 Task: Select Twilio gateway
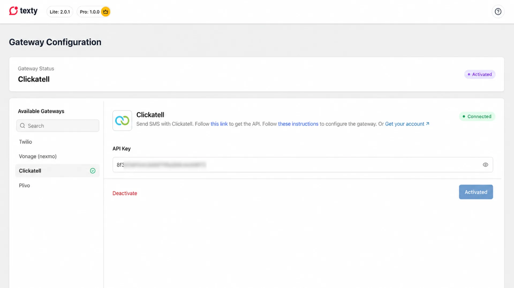pyautogui.click(x=57, y=142)
